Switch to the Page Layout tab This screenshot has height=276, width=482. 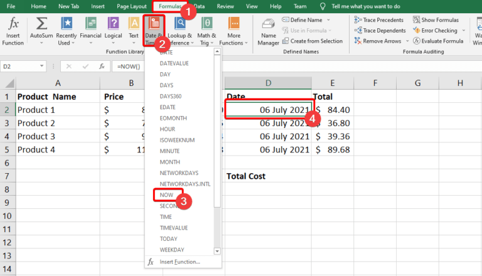coord(132,6)
